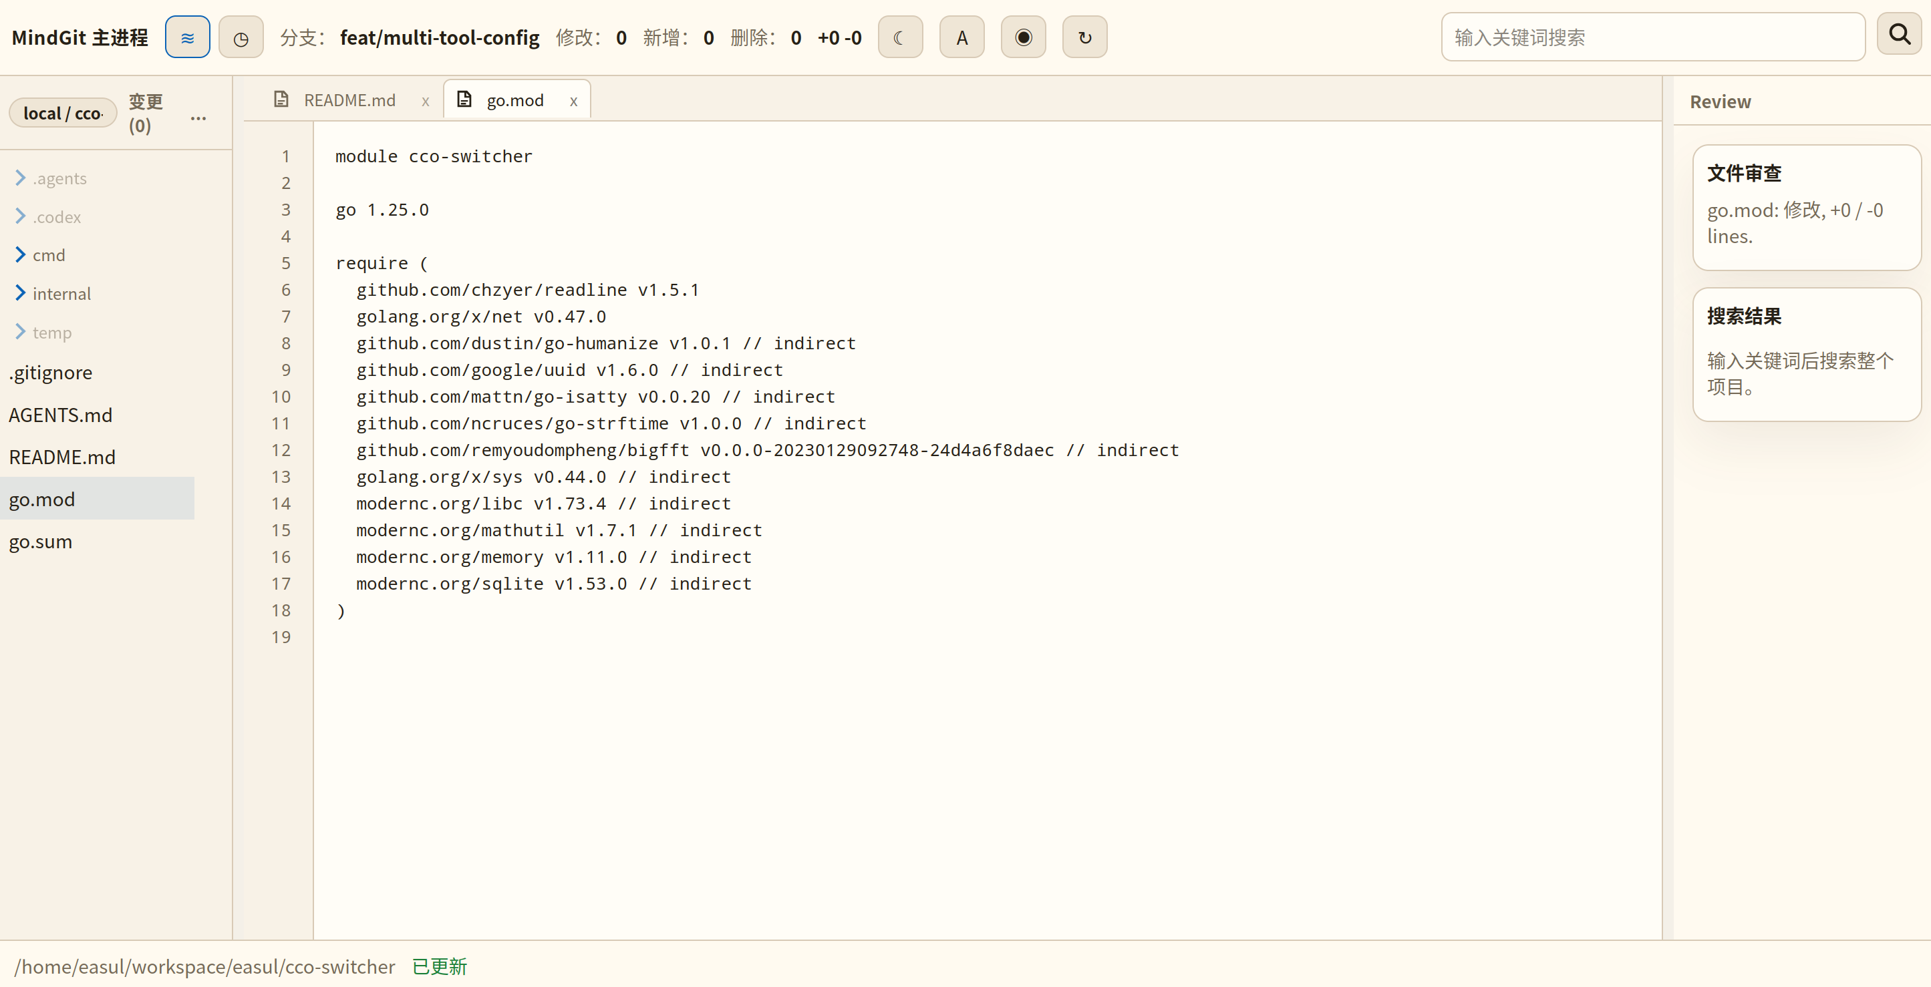
Task: Click the wavy-lines diff view icon
Action: (x=187, y=37)
